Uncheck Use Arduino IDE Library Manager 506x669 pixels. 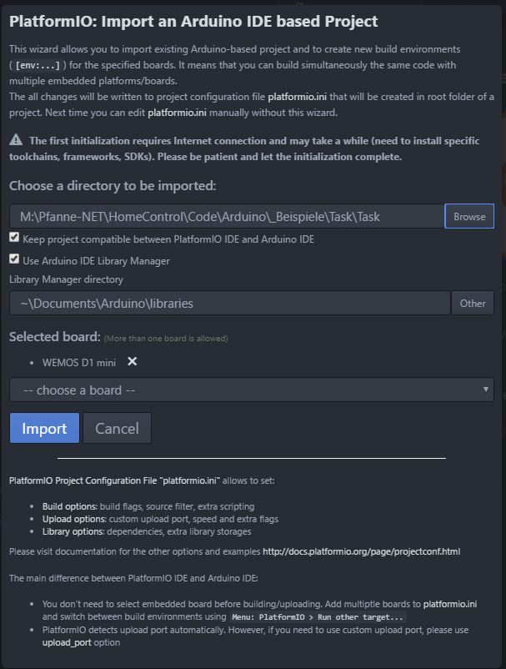click(14, 260)
